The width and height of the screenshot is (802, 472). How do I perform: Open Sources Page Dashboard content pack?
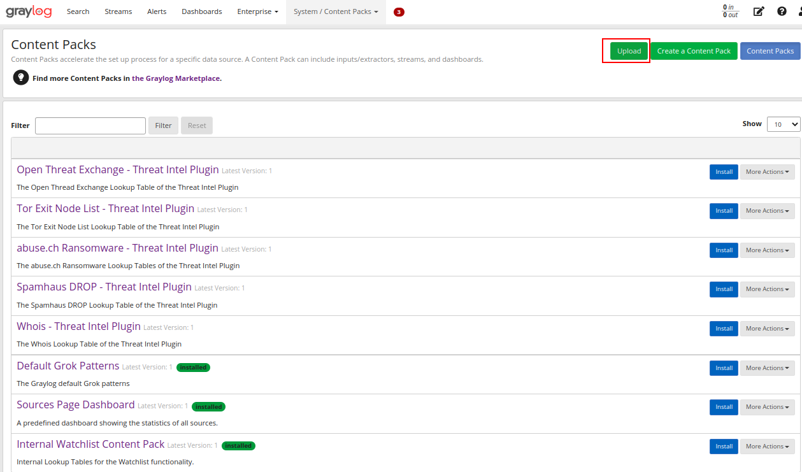tap(76, 404)
